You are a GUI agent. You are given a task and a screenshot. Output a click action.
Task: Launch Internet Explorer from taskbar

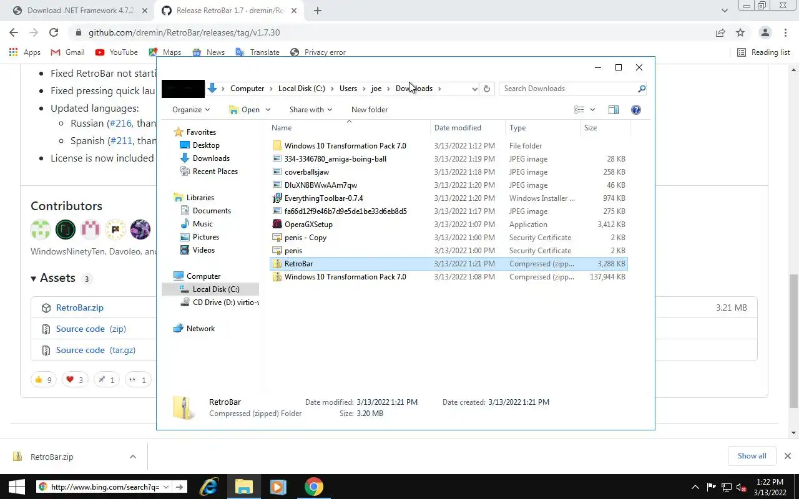click(x=208, y=487)
